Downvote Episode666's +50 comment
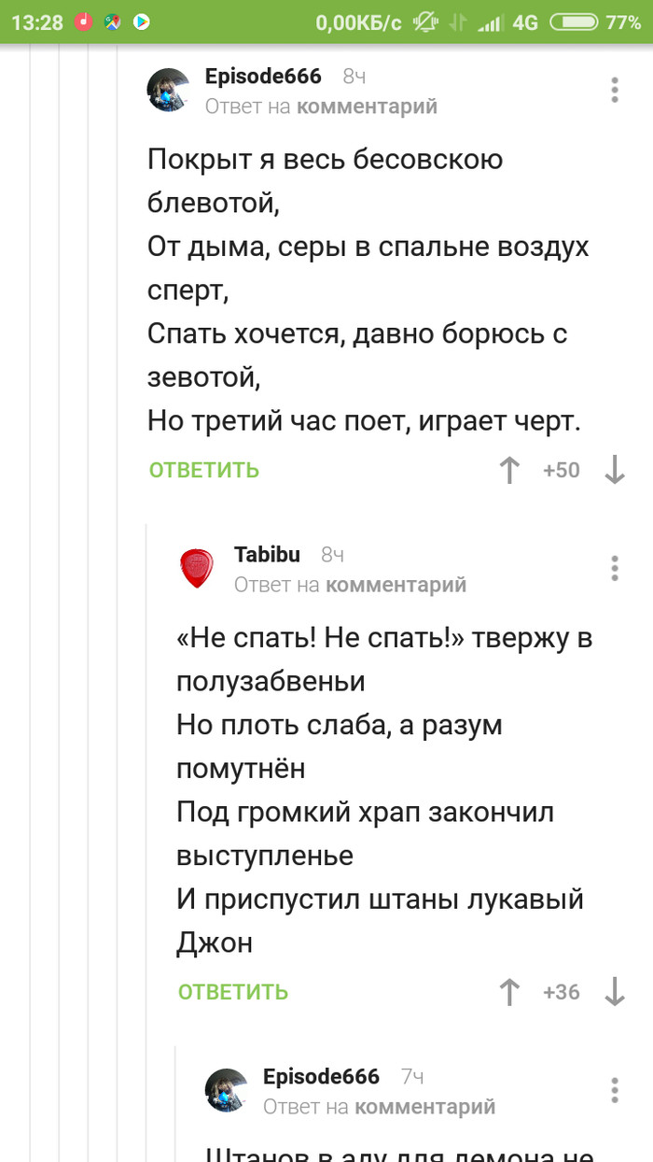The image size is (653, 1162). [x=614, y=470]
